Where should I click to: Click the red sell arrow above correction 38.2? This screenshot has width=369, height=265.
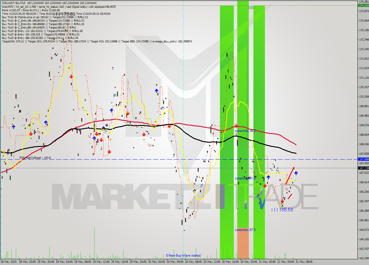pyautogui.click(x=236, y=126)
